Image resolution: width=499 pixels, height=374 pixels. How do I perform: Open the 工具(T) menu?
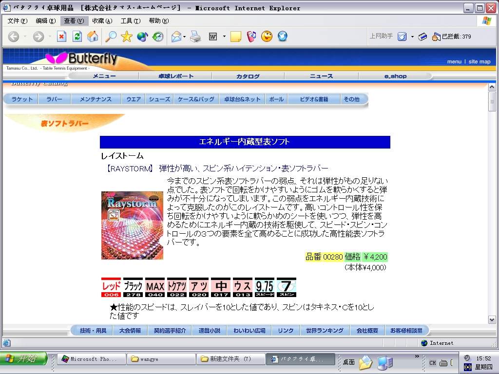(x=131, y=21)
